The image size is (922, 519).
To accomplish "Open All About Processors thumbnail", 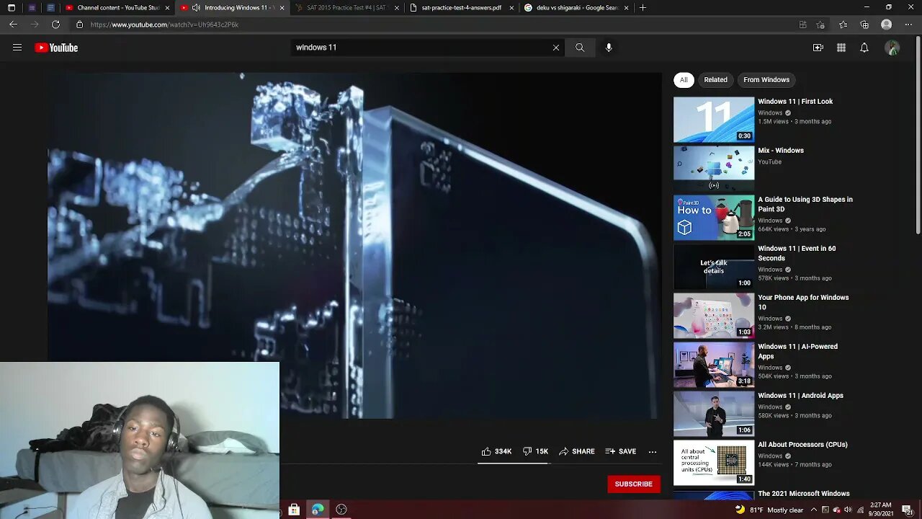I will (x=714, y=463).
